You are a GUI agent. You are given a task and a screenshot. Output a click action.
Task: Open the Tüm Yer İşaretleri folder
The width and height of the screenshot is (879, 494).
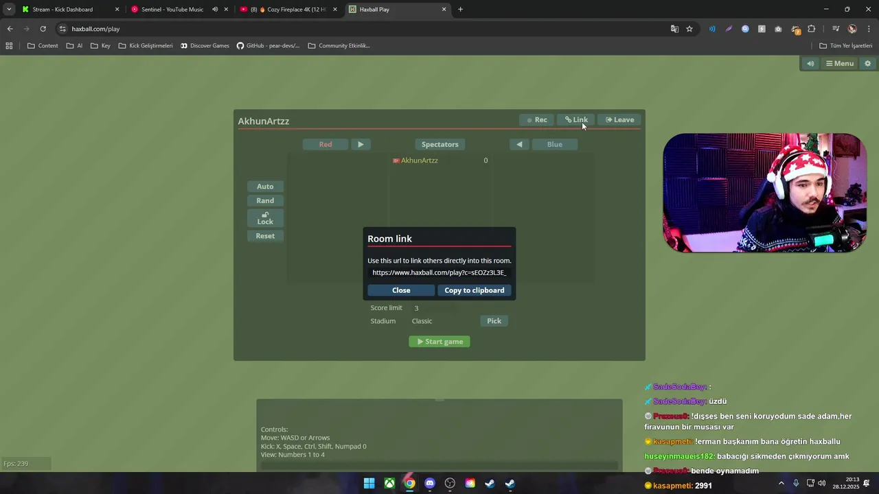(x=845, y=45)
